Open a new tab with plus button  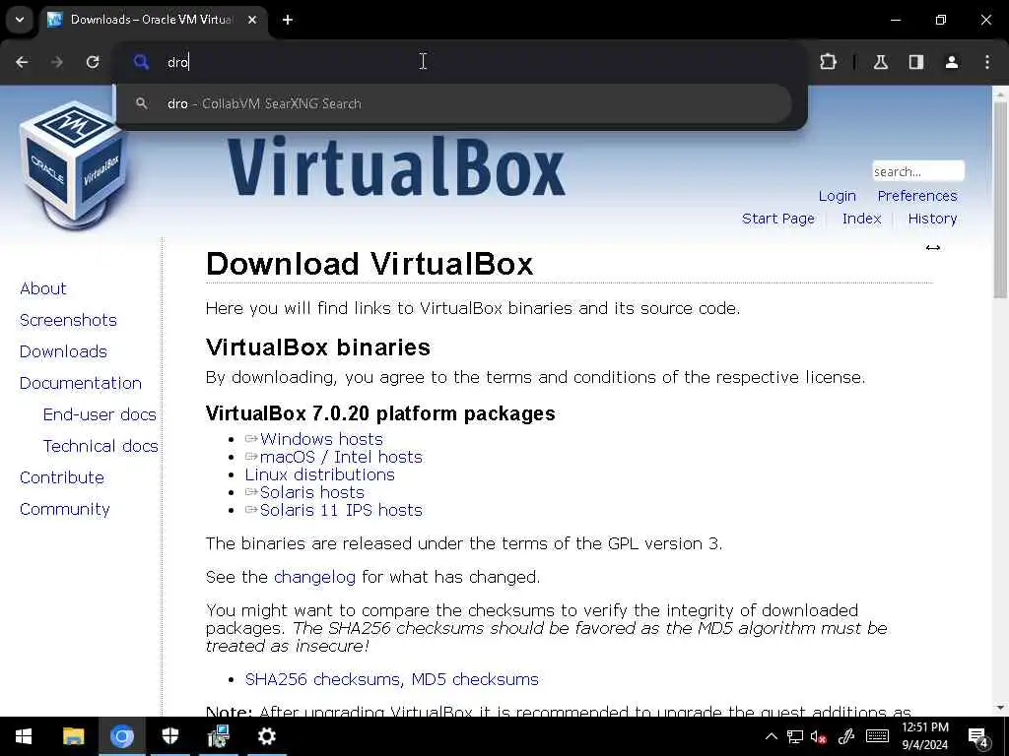pyautogui.click(x=288, y=20)
